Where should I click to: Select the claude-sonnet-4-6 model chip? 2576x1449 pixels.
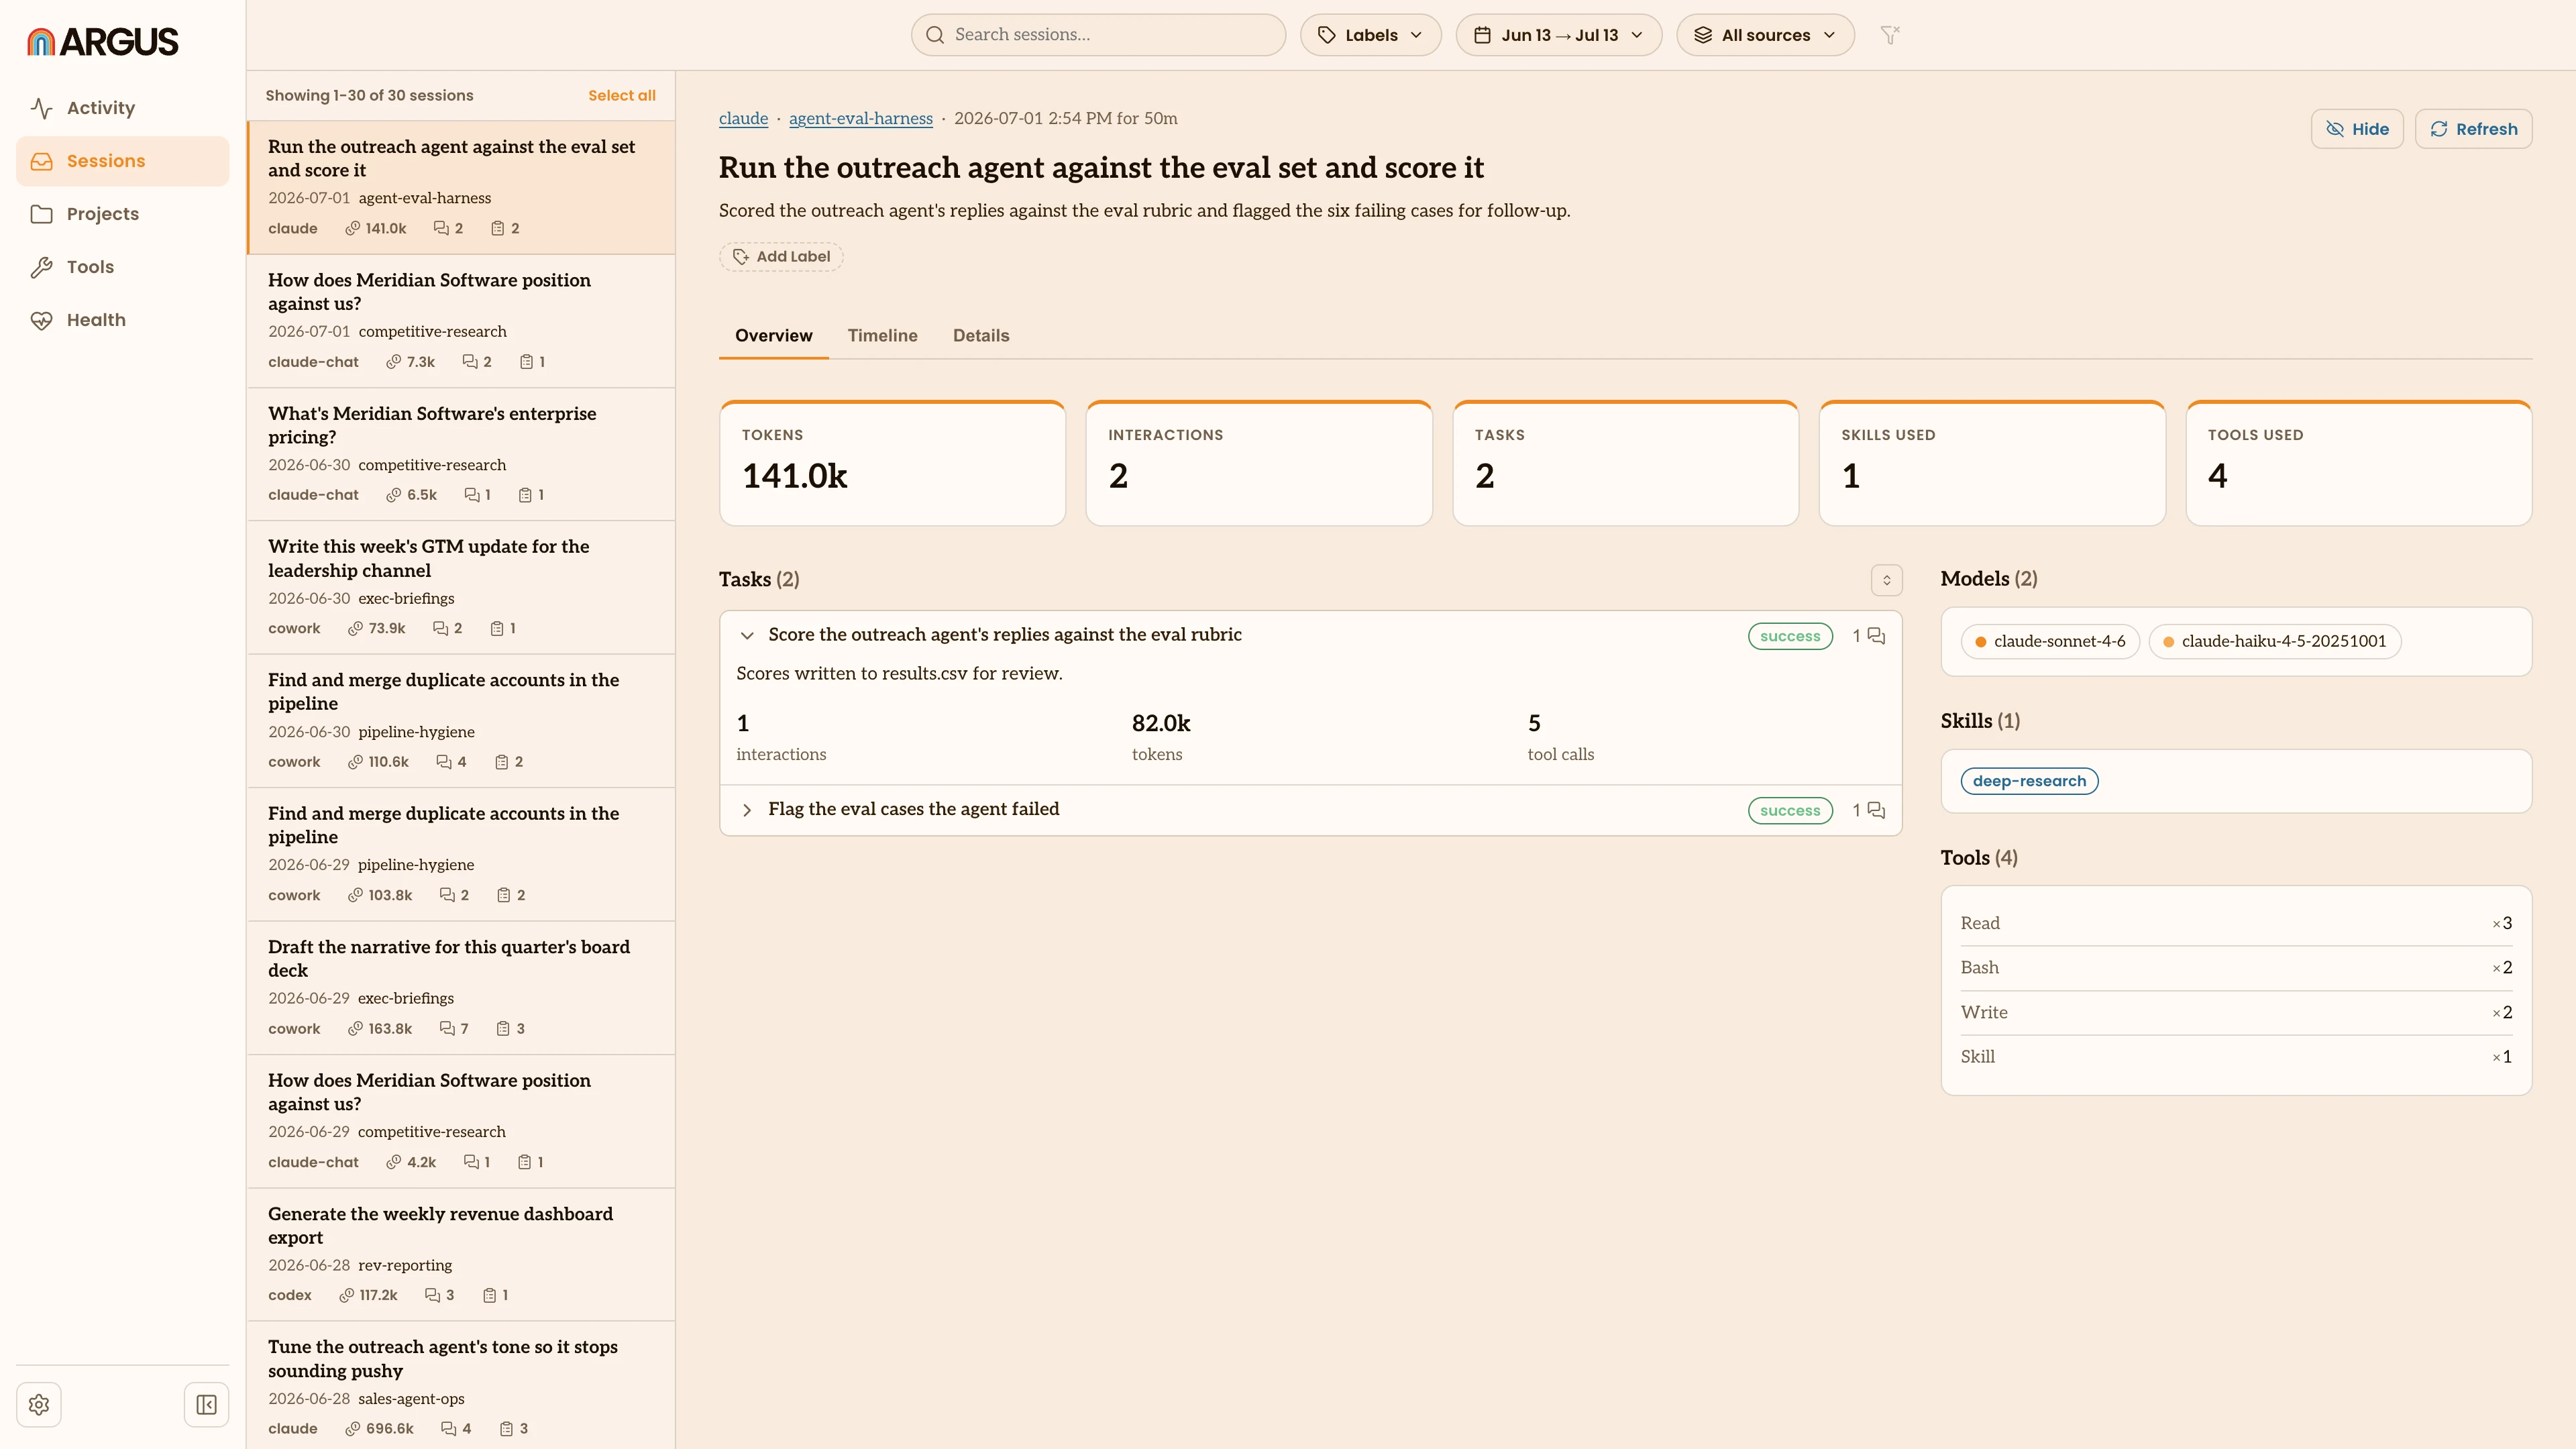pyautogui.click(x=2050, y=641)
